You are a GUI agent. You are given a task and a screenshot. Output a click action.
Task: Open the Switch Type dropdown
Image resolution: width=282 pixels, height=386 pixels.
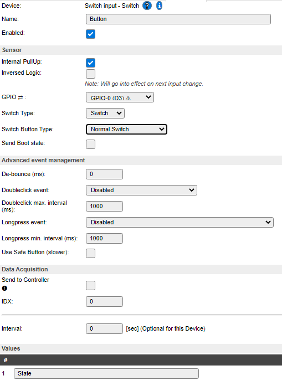point(105,113)
